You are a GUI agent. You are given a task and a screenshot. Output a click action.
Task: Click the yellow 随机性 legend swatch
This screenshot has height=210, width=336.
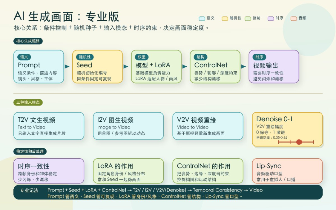[x=225, y=19]
